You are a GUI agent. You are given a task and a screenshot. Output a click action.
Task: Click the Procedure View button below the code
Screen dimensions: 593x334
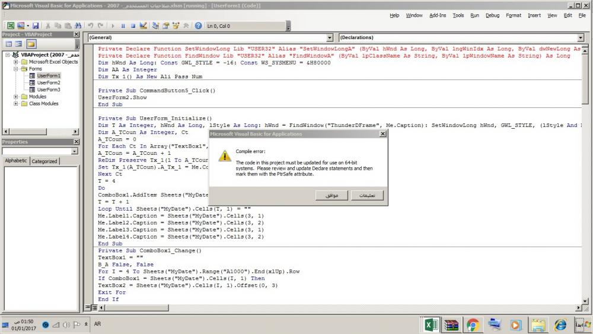coord(88,307)
